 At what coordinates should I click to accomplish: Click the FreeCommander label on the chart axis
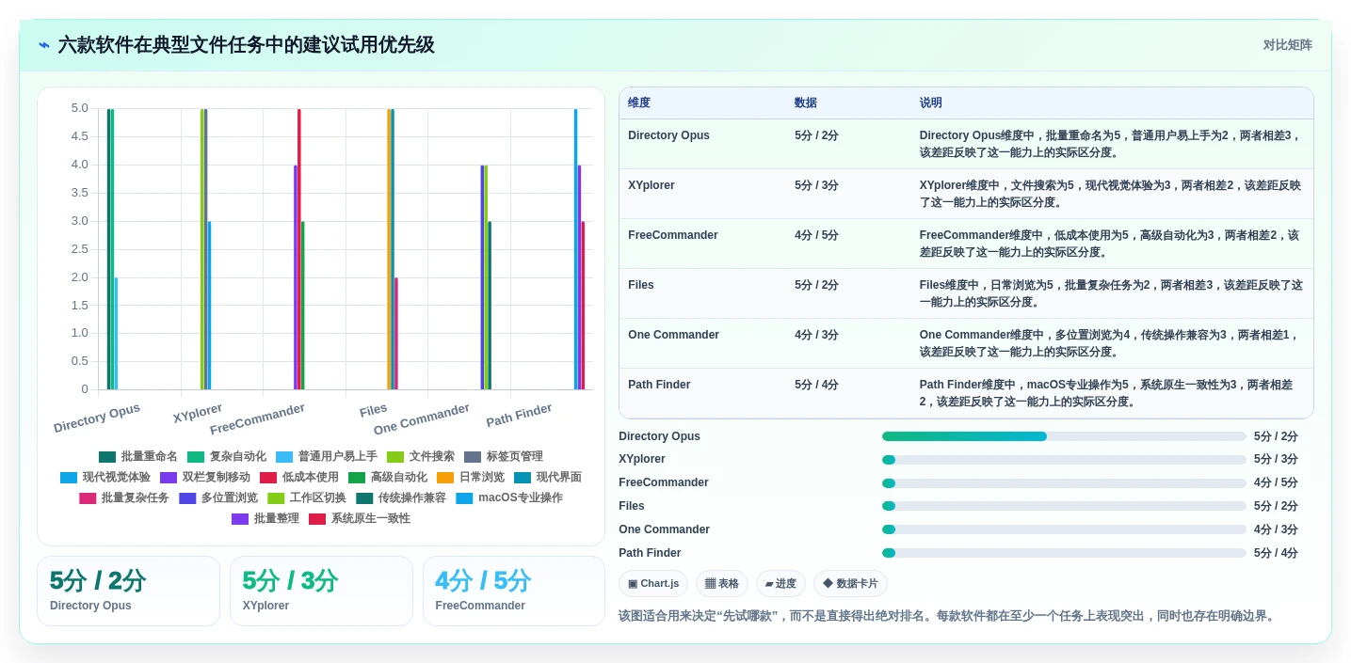coord(257,419)
